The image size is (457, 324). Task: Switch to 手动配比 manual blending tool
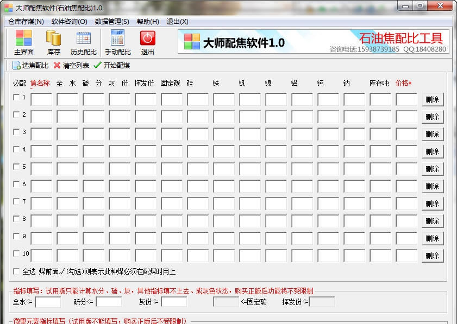pos(118,42)
